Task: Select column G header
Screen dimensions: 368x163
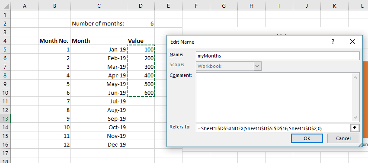Action: tap(224, 6)
